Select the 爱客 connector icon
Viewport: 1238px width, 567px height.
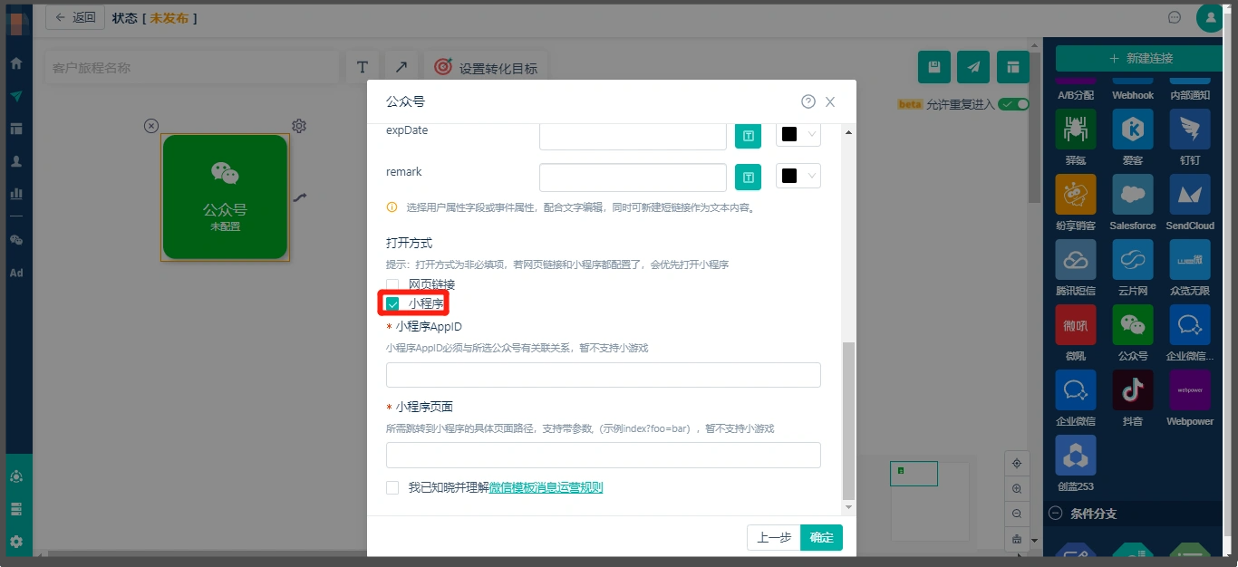(1133, 130)
